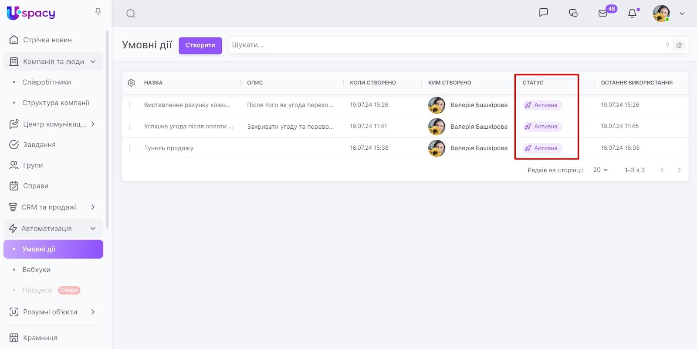Viewport: 697px width, 349px height.
Task: Go to Завдання in the sidebar
Action: tap(39, 145)
